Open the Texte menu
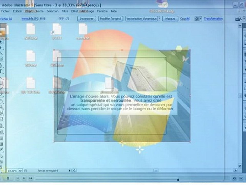The image size is (246, 185). click(x=40, y=11)
